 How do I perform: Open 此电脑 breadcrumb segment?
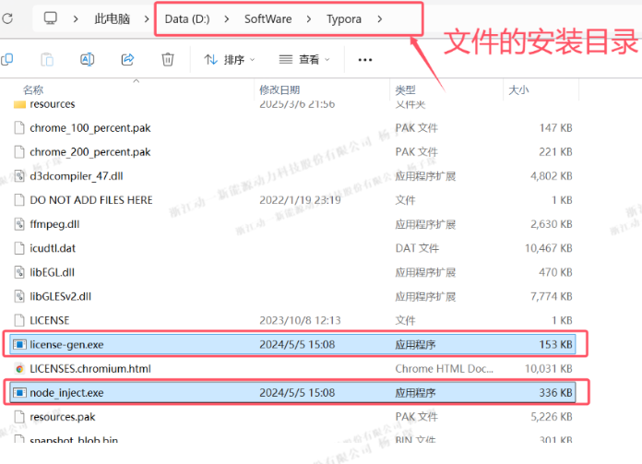[x=112, y=18]
